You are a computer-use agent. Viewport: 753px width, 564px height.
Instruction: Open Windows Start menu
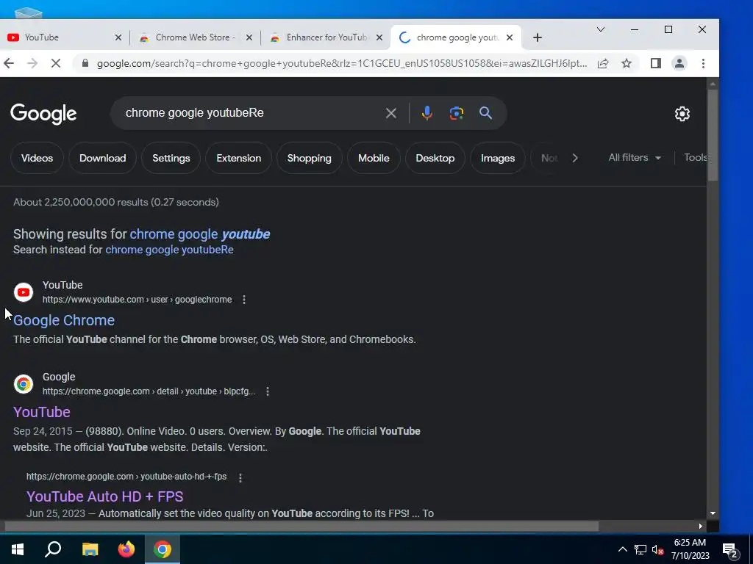(18, 549)
